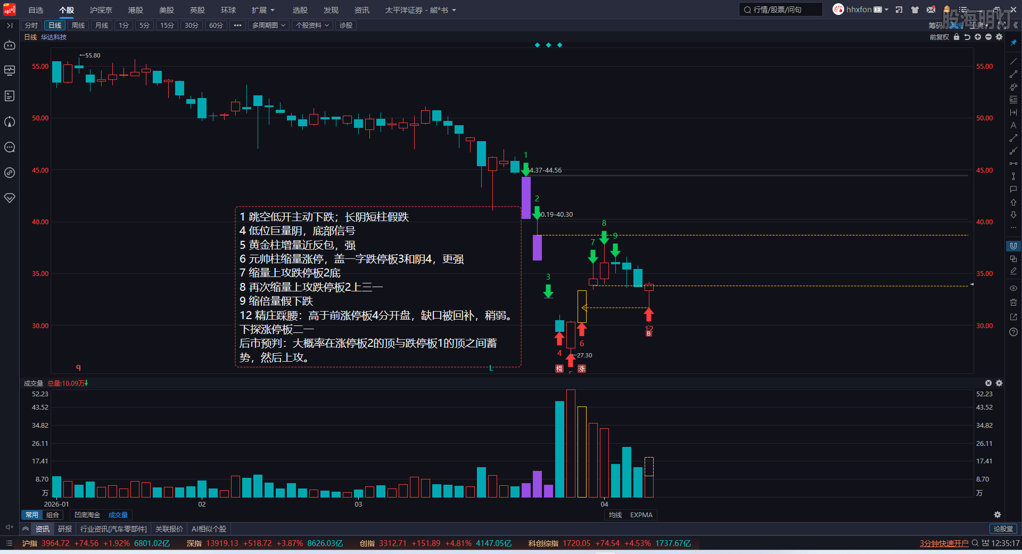This screenshot has height=554, width=1022.
Task: Open the 选股 menu in top bar
Action: click(300, 10)
